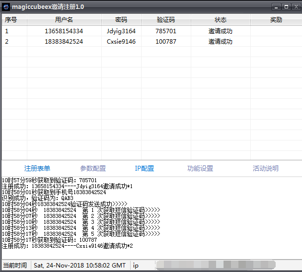Click the date and time in status bar
Screen dimensions: 302x272
tap(80, 266)
